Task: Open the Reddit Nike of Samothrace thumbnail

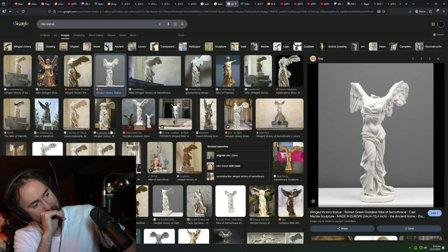Action: 17,114
